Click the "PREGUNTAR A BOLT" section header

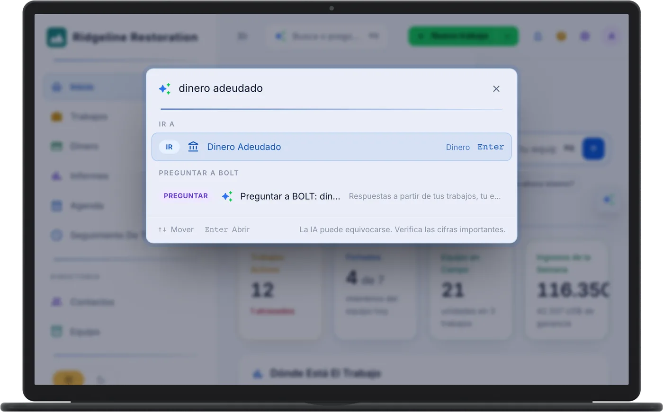[x=199, y=173]
